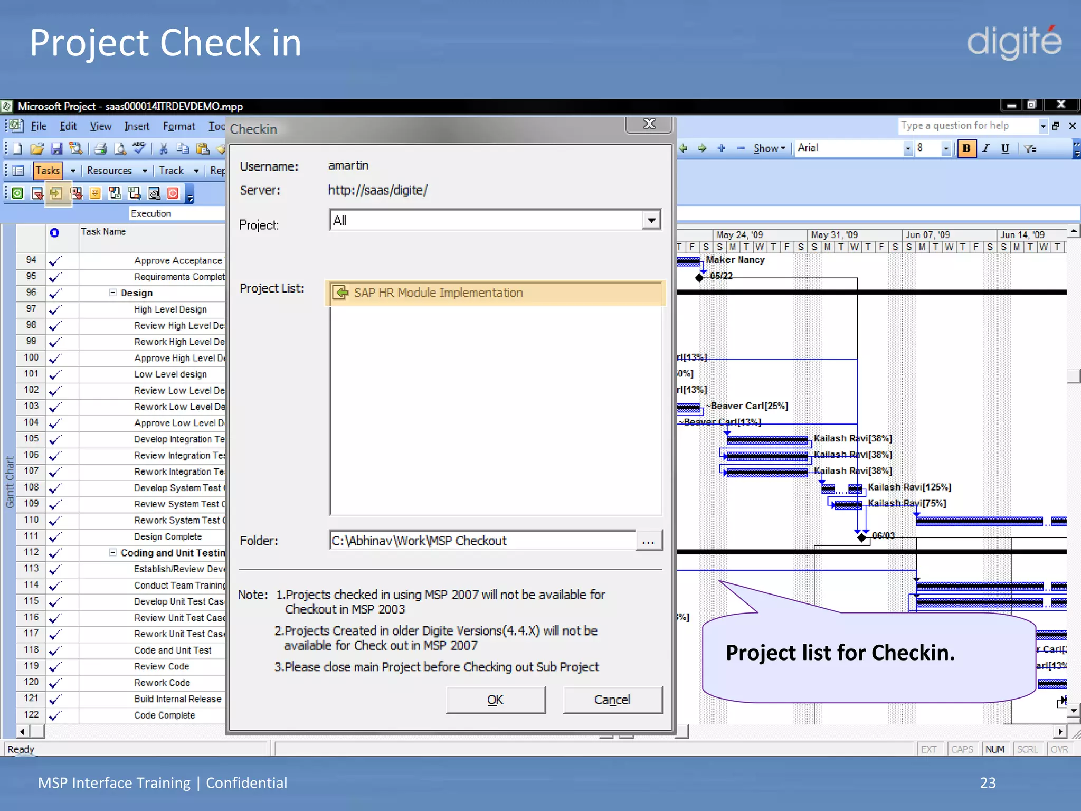Click the checkout icon with red arrow
Screen dimensions: 1081x811
click(x=37, y=193)
